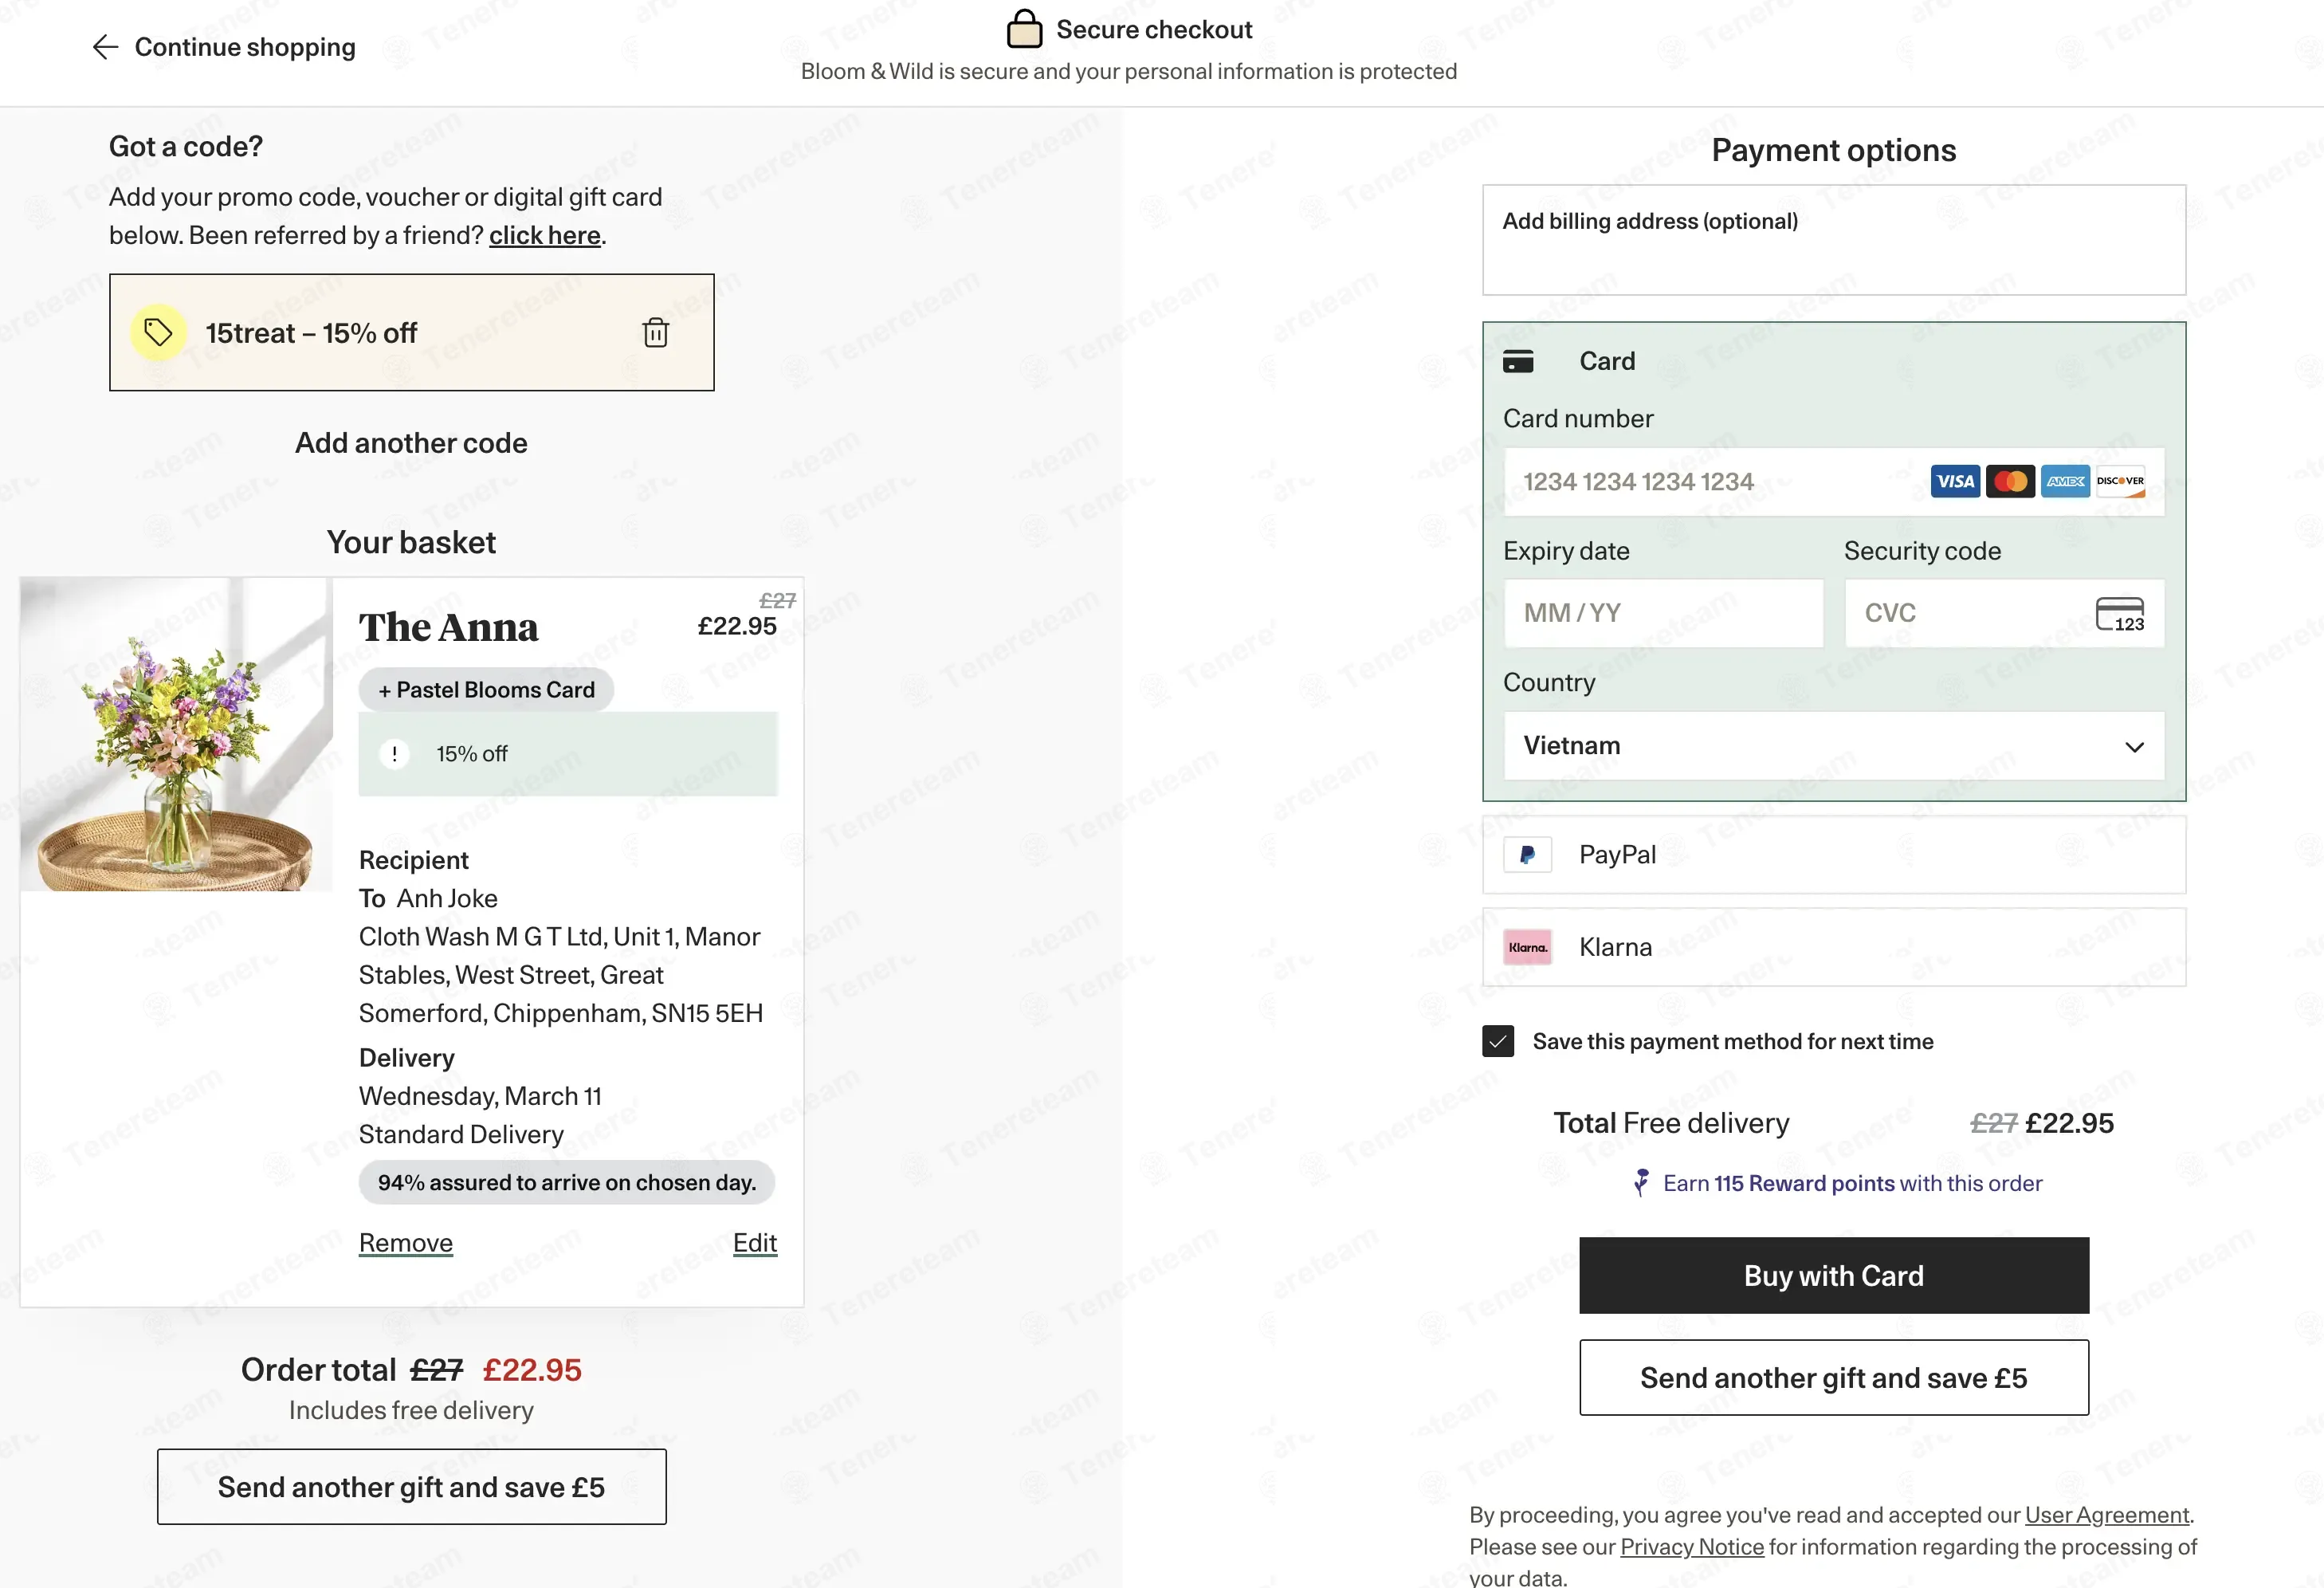
Task: Click the Standard Delivery text
Action: tap(461, 1135)
